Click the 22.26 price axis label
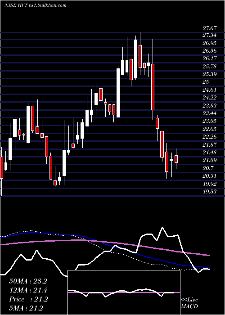225x315 pixels. point(210,137)
